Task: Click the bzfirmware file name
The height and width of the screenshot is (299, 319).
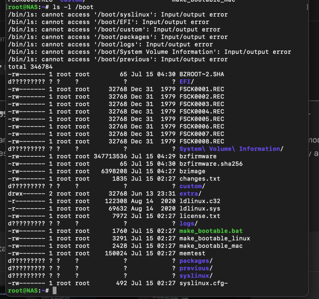Action: [198, 156]
